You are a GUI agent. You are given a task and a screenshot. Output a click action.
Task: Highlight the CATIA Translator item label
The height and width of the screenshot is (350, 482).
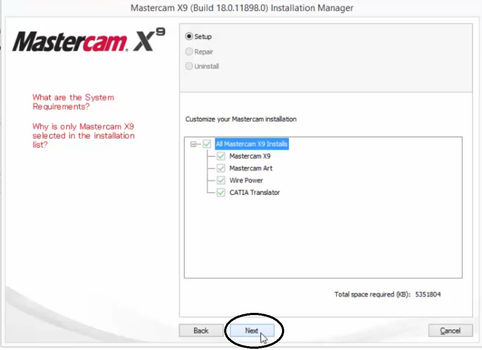(x=254, y=192)
